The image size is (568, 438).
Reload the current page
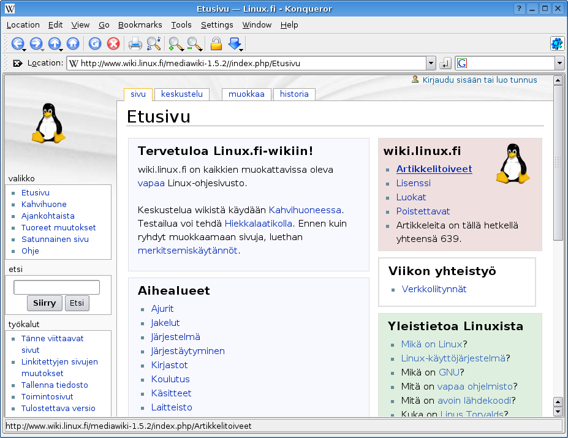click(95, 43)
